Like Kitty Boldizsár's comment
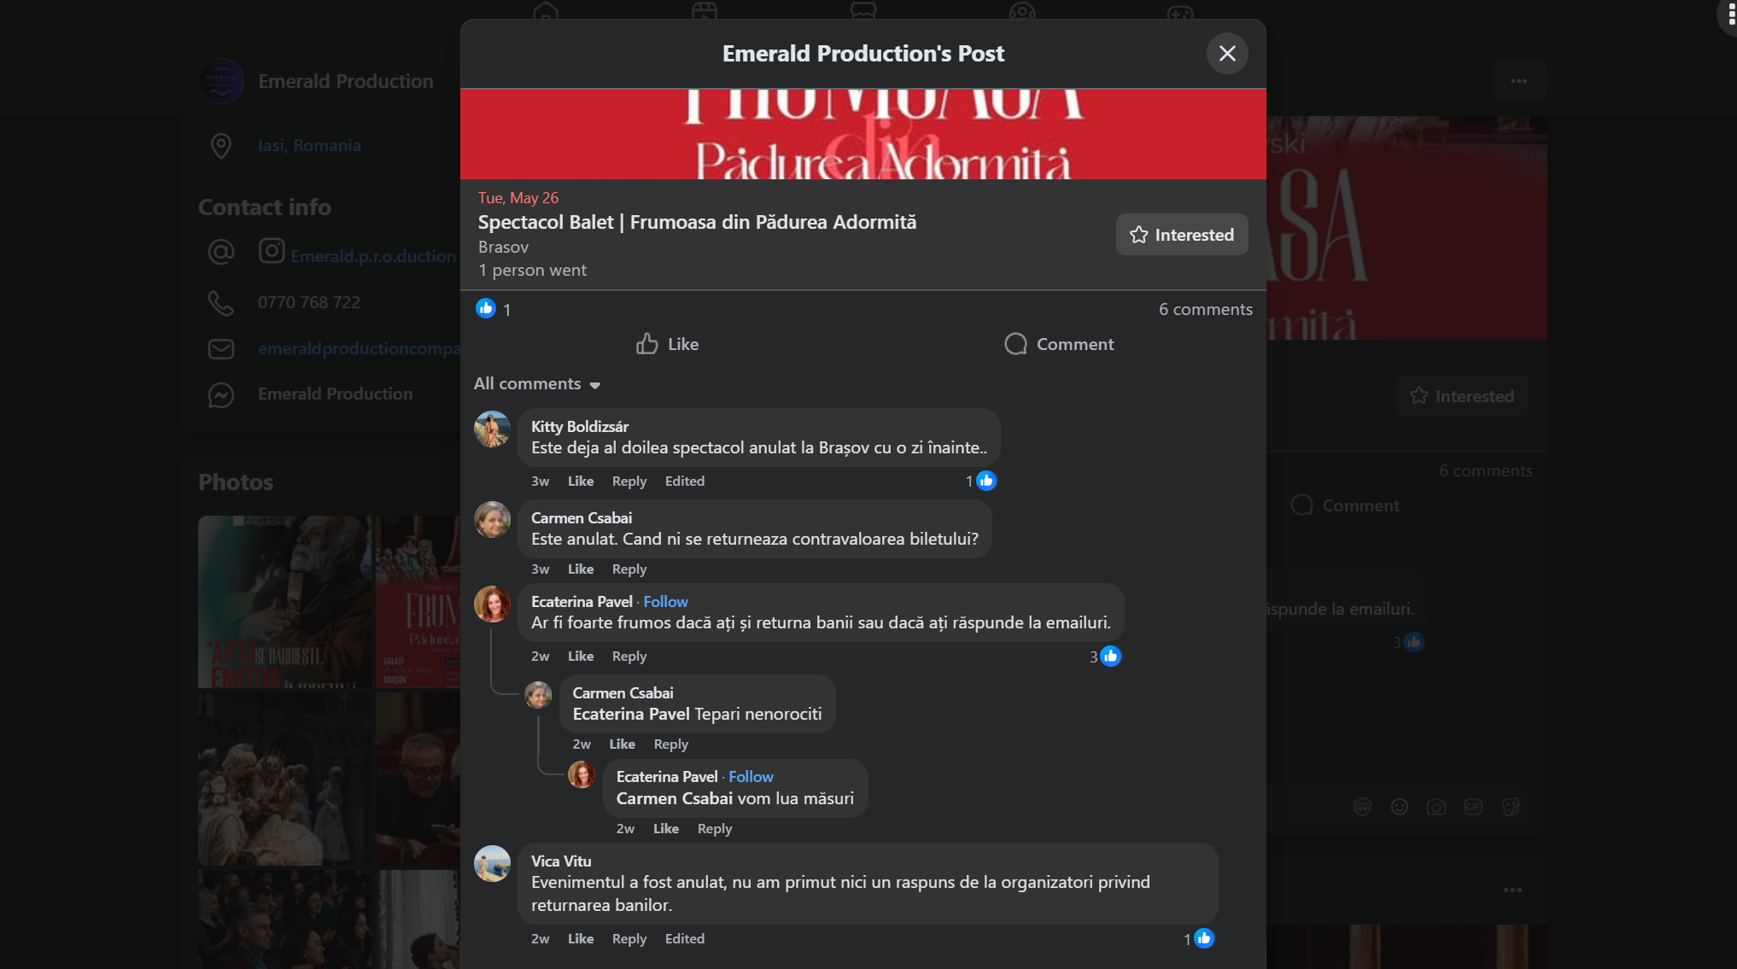 pyautogui.click(x=581, y=482)
